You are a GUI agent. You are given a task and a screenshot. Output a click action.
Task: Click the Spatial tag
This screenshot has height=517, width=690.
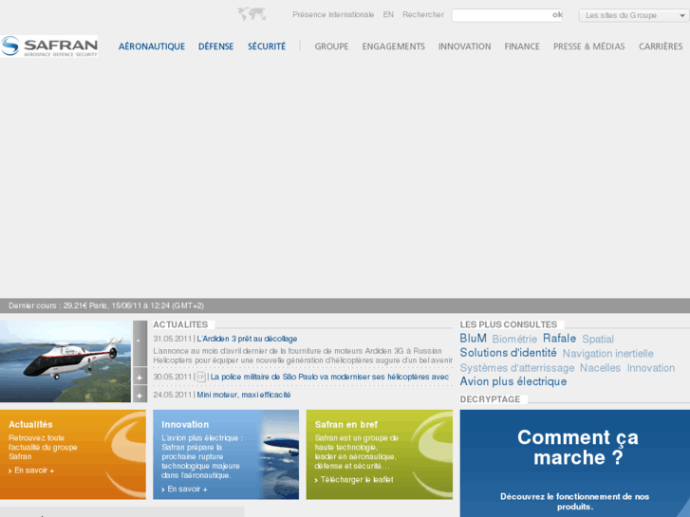pyautogui.click(x=598, y=340)
